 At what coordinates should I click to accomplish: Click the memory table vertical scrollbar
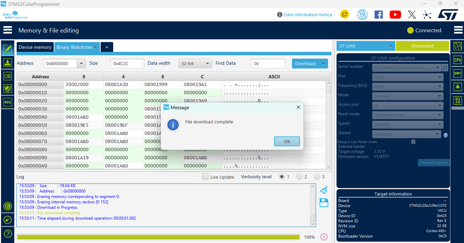coord(328,125)
